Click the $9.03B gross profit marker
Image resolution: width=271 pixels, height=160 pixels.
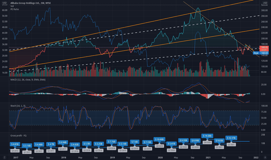(219, 141)
